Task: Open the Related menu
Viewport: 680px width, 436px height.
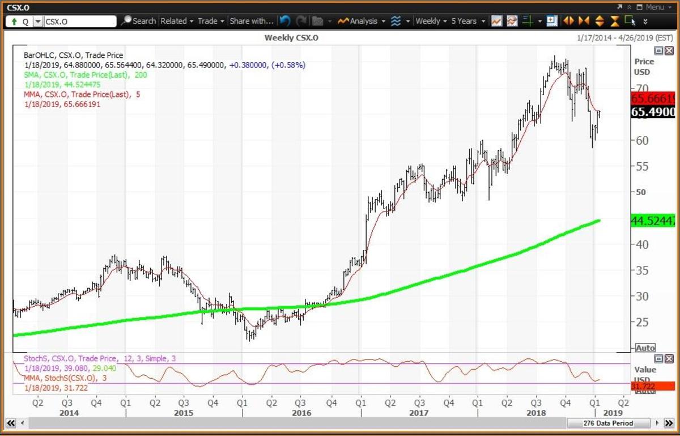Action: pos(177,21)
